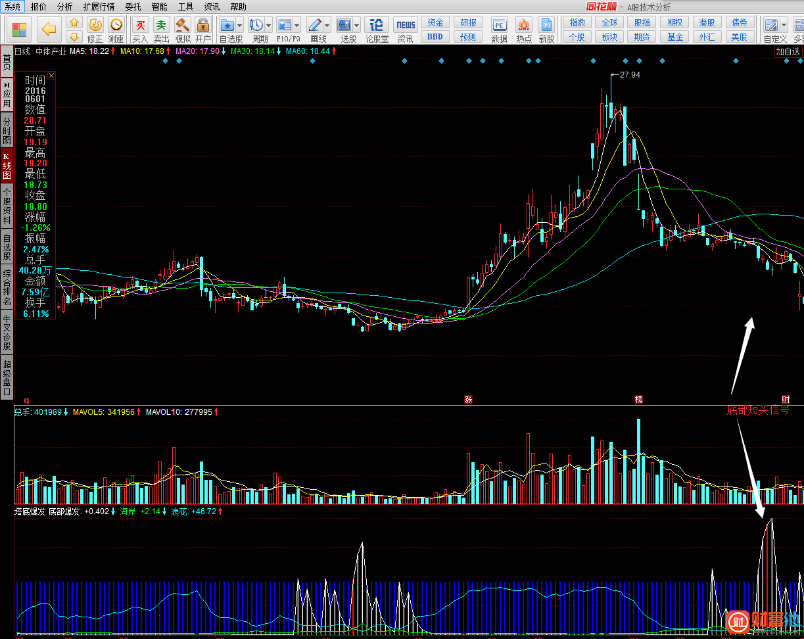Click the BBD button

click(x=435, y=37)
